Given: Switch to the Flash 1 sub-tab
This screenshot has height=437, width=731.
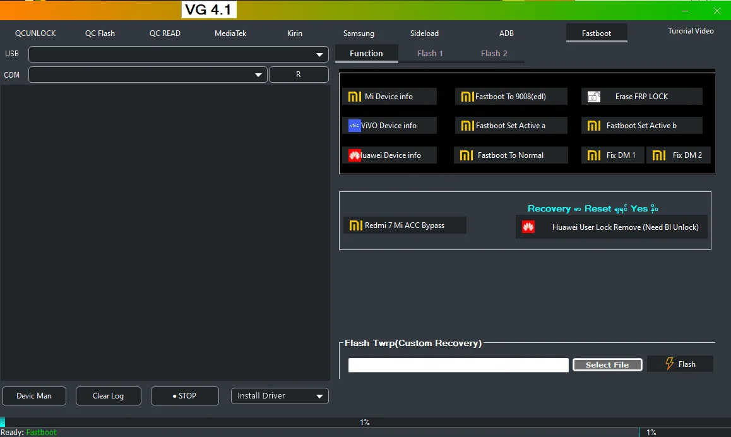Looking at the screenshot, I should (x=430, y=53).
